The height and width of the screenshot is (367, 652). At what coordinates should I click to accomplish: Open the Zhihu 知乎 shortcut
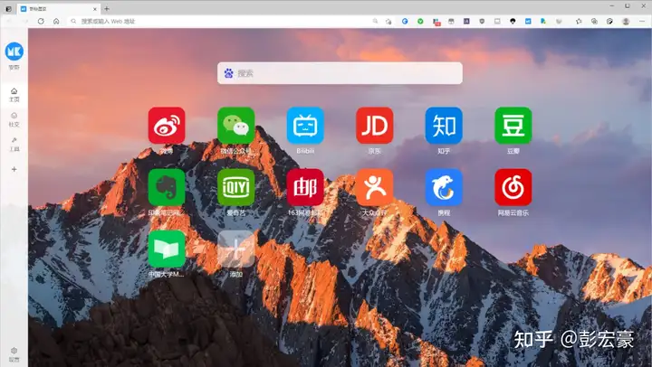[x=444, y=126]
